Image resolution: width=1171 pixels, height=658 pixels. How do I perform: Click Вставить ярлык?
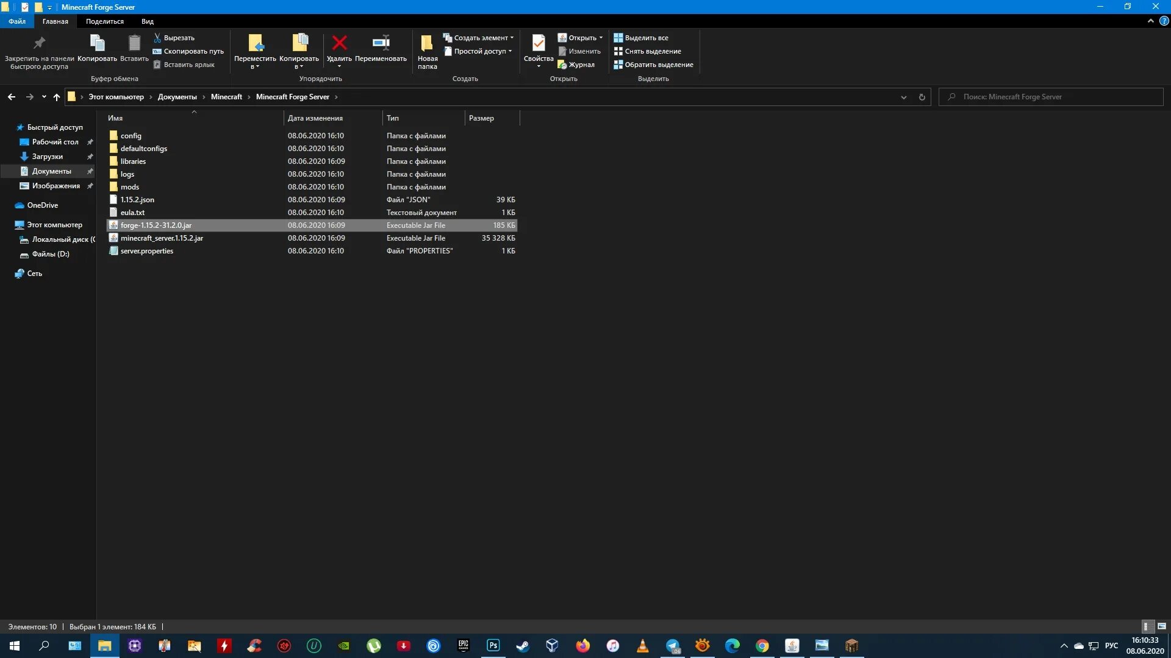[184, 65]
